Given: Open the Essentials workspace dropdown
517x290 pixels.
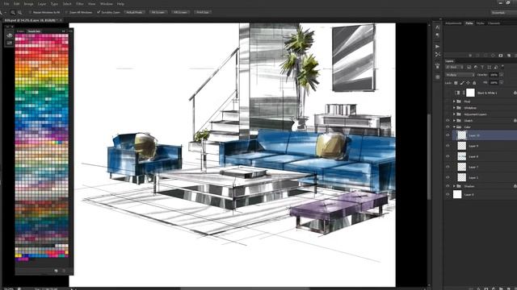Looking at the screenshot, I should [503, 13].
